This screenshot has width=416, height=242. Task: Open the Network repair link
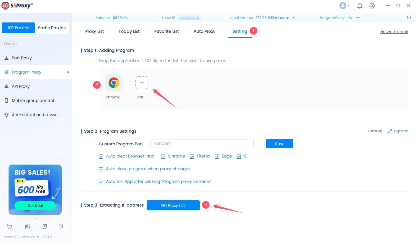(394, 32)
